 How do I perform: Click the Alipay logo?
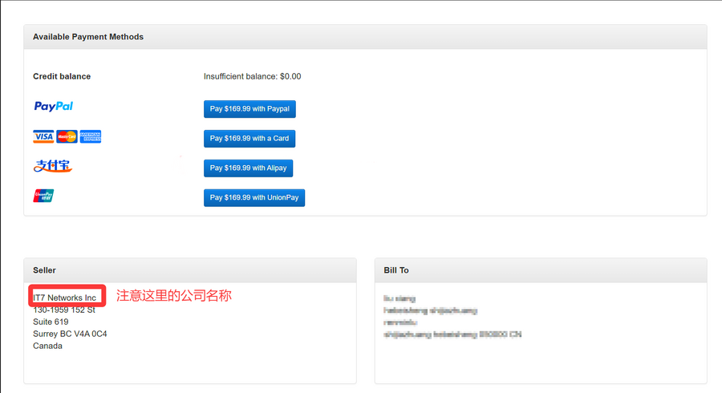point(52,167)
